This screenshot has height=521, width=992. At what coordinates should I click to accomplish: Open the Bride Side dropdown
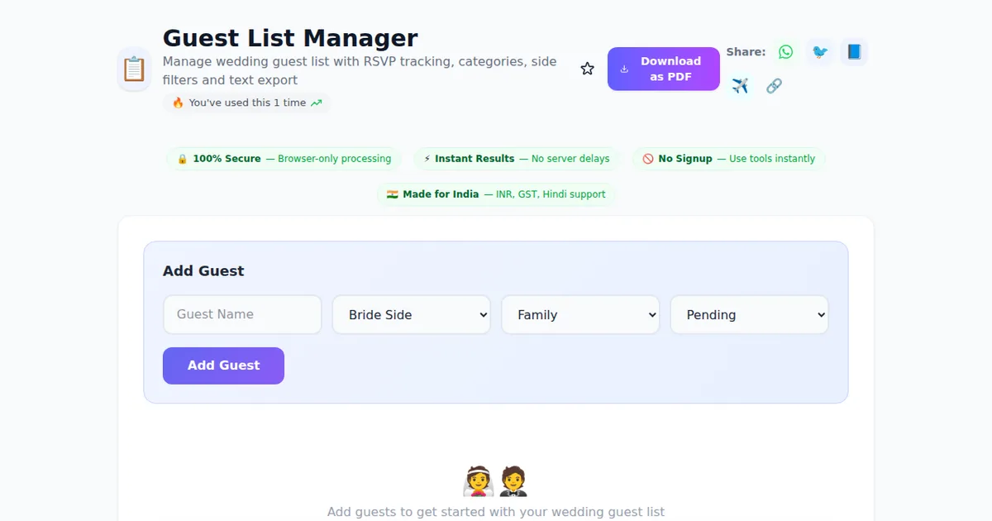click(412, 315)
